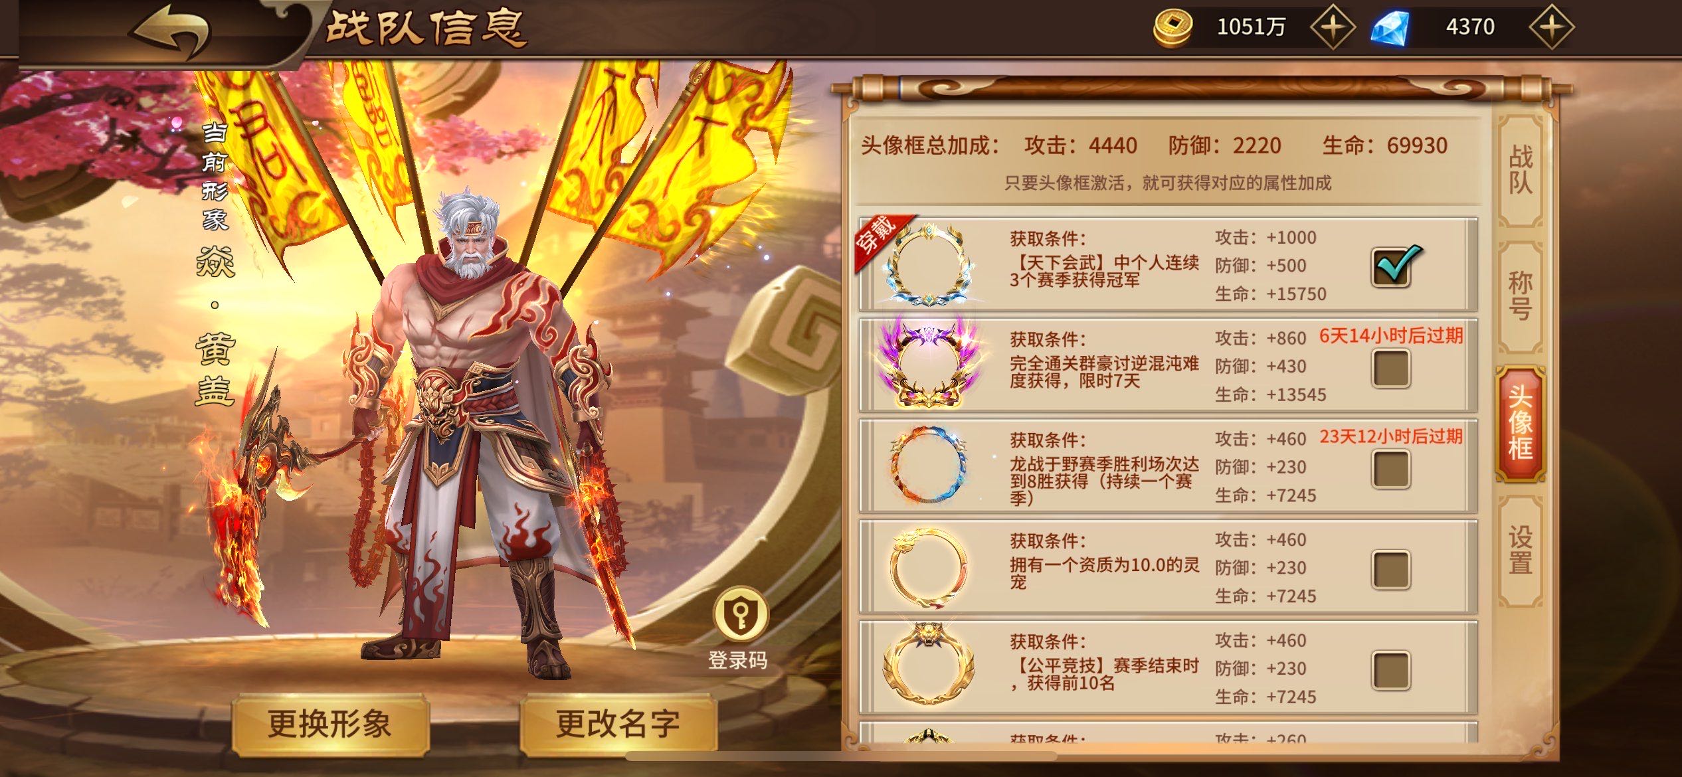Add more diamonds with plus icon
Image resolution: width=1682 pixels, height=777 pixels.
(x=1551, y=27)
